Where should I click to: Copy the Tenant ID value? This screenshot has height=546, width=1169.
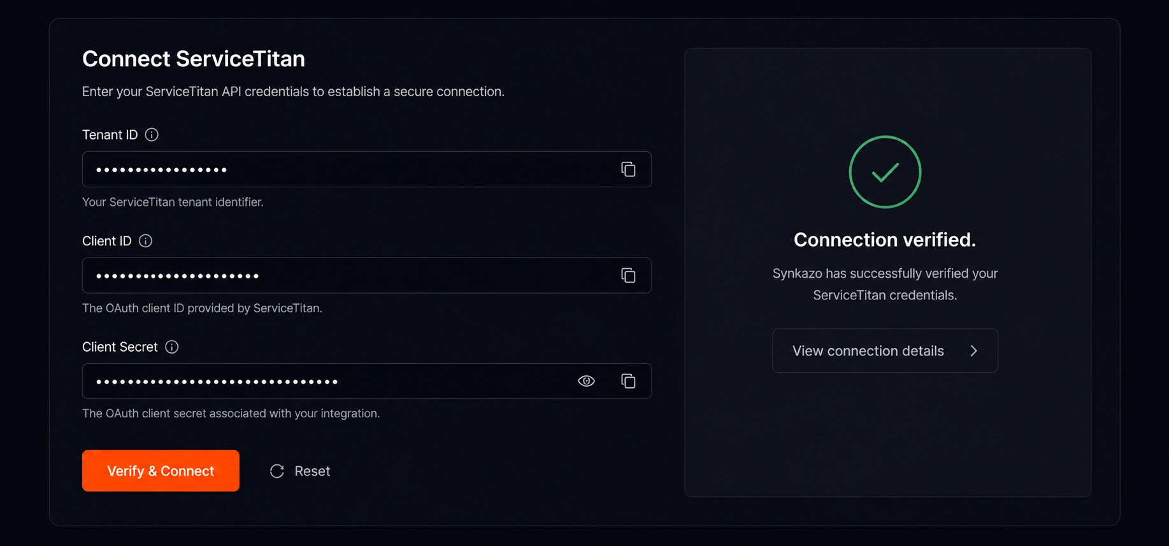tap(628, 169)
